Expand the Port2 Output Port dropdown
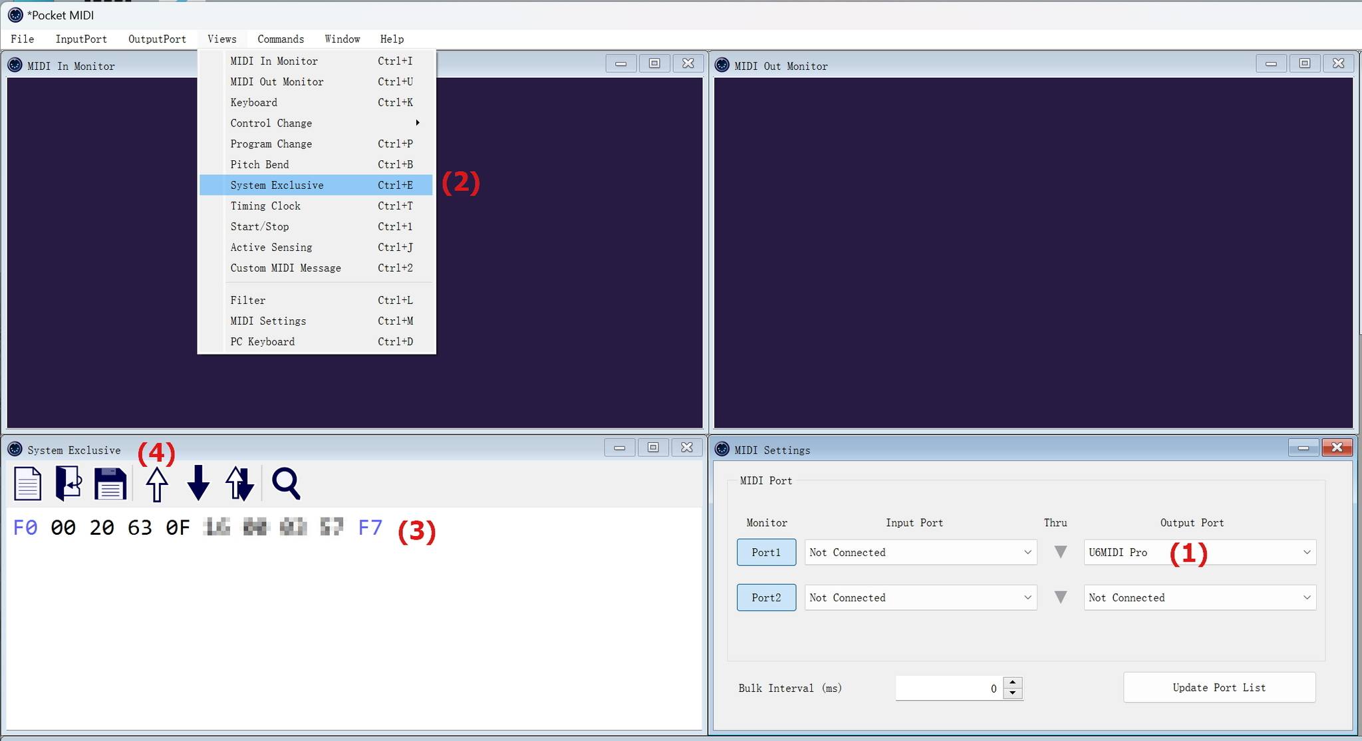 (1200, 597)
